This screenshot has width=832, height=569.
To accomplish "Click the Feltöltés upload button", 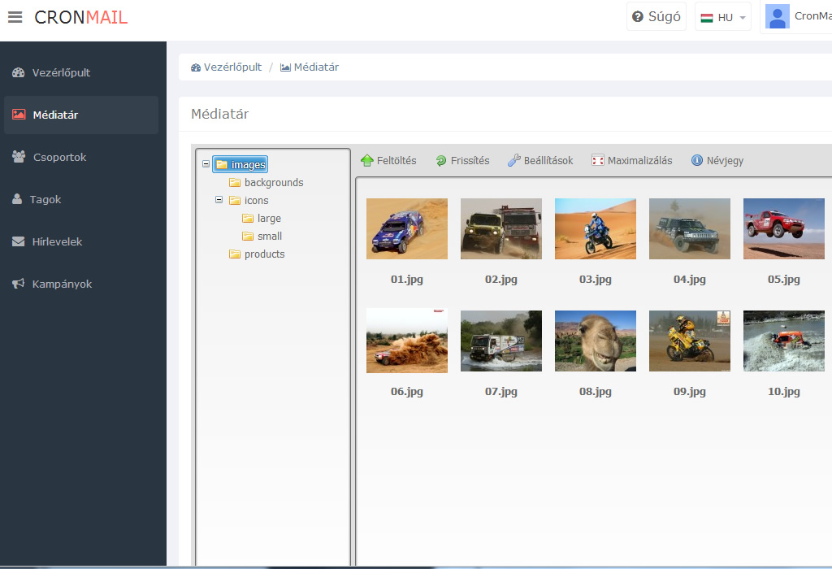I will pyautogui.click(x=388, y=160).
